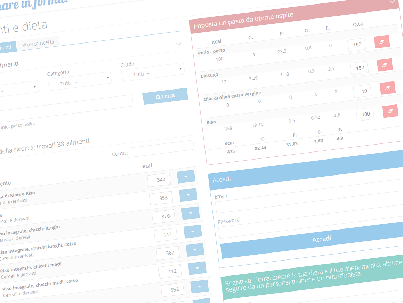
Task: Click the blue Cerca search button
Action: [x=165, y=96]
